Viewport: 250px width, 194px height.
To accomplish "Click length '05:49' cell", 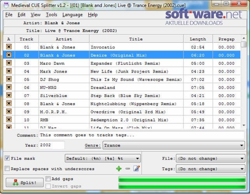I will coord(198,112).
